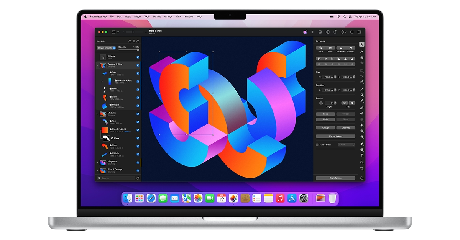This screenshot has height=240, width=460.
Task: Select the Arrange tool arrow icon
Action: (x=361, y=44)
